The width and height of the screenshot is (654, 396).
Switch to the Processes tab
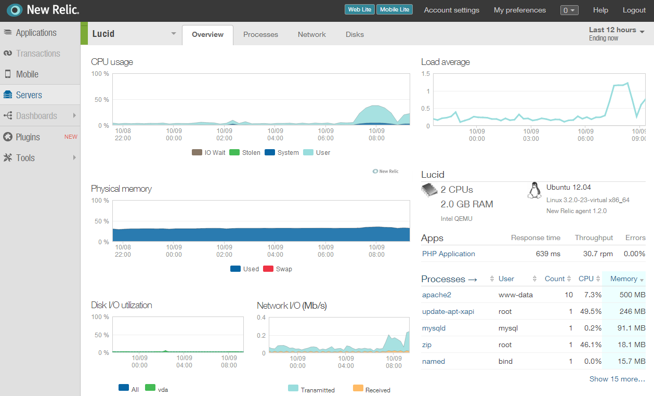pyautogui.click(x=260, y=35)
